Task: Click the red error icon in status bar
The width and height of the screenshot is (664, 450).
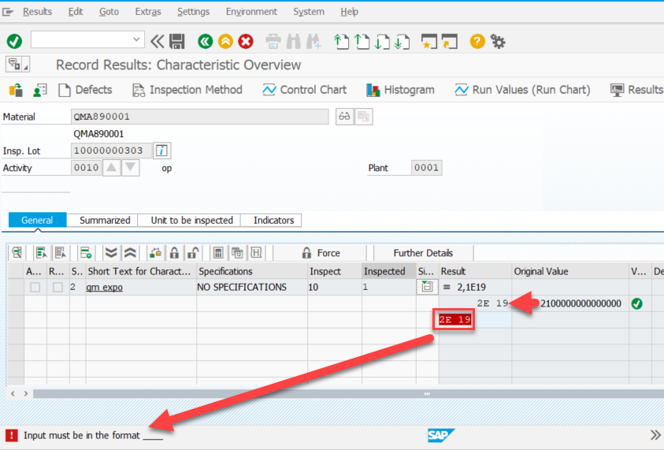Action: tap(12, 435)
